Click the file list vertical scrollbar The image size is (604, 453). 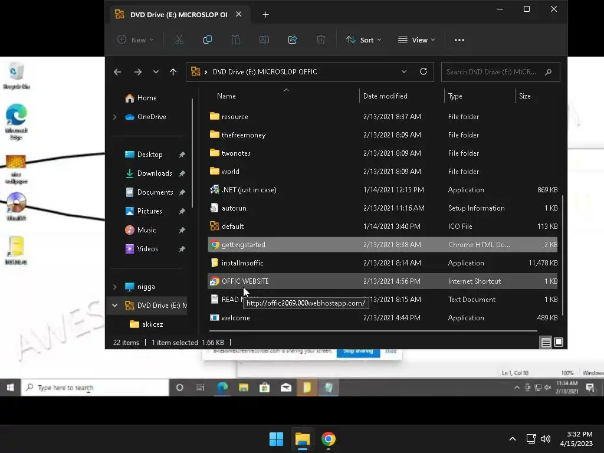click(563, 255)
